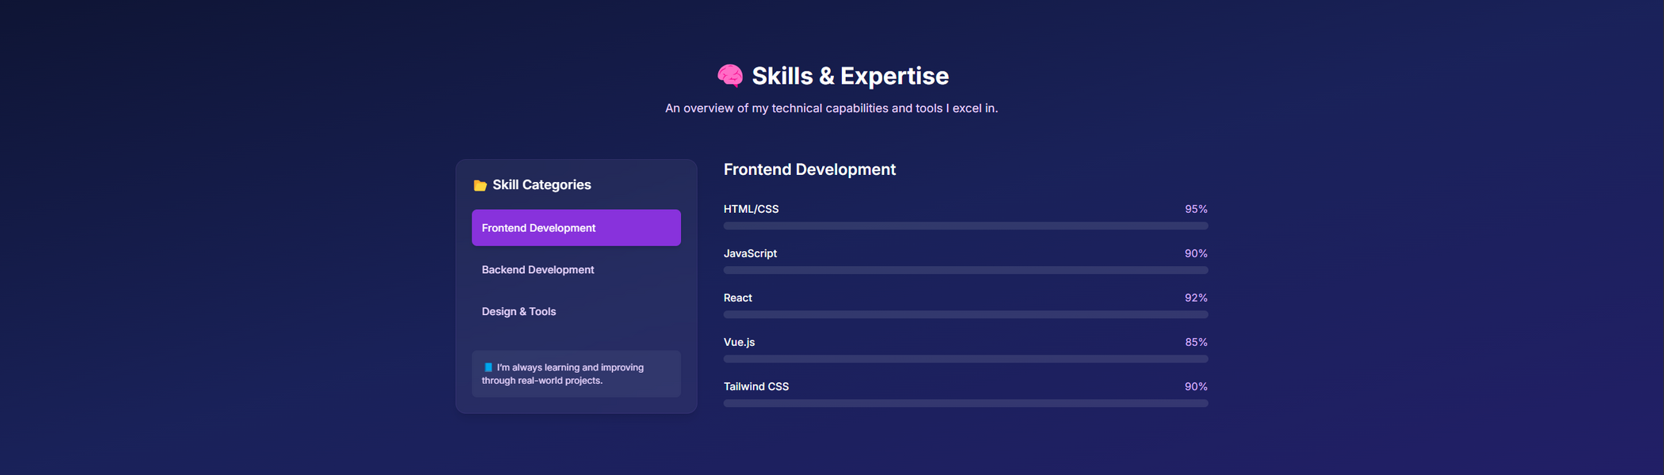Click the folder icon next to Skill Categories

click(x=480, y=185)
